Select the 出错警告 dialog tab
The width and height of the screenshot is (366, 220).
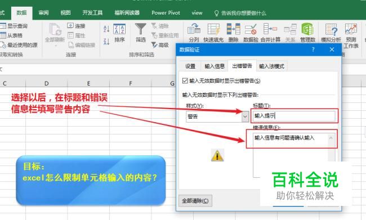tap(242, 66)
